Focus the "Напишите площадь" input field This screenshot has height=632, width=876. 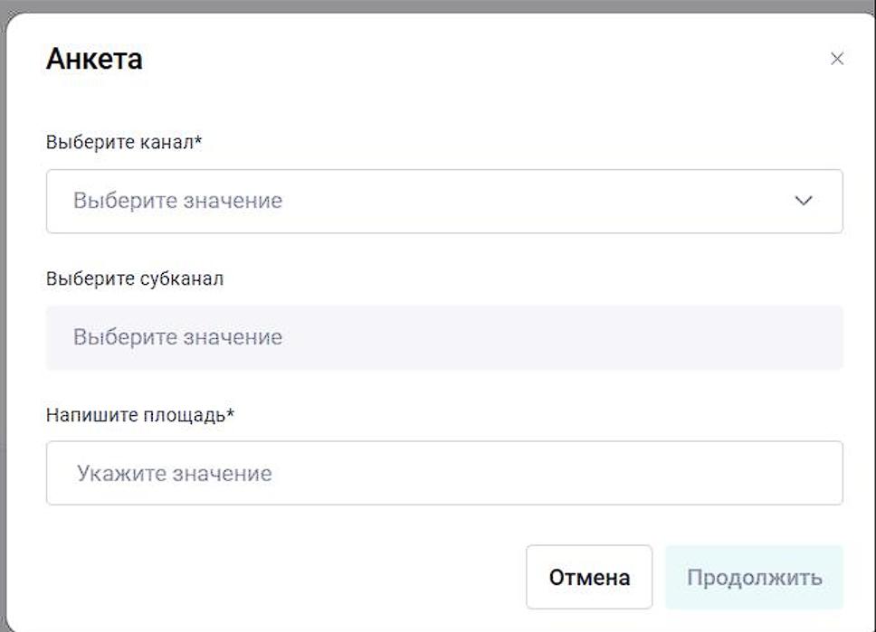point(443,473)
